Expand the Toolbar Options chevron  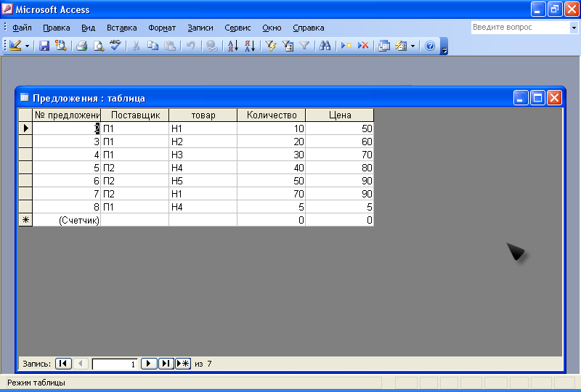444,46
